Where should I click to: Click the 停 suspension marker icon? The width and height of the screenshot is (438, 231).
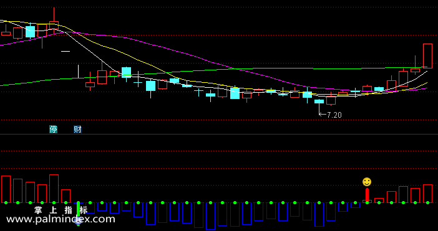click(54, 130)
